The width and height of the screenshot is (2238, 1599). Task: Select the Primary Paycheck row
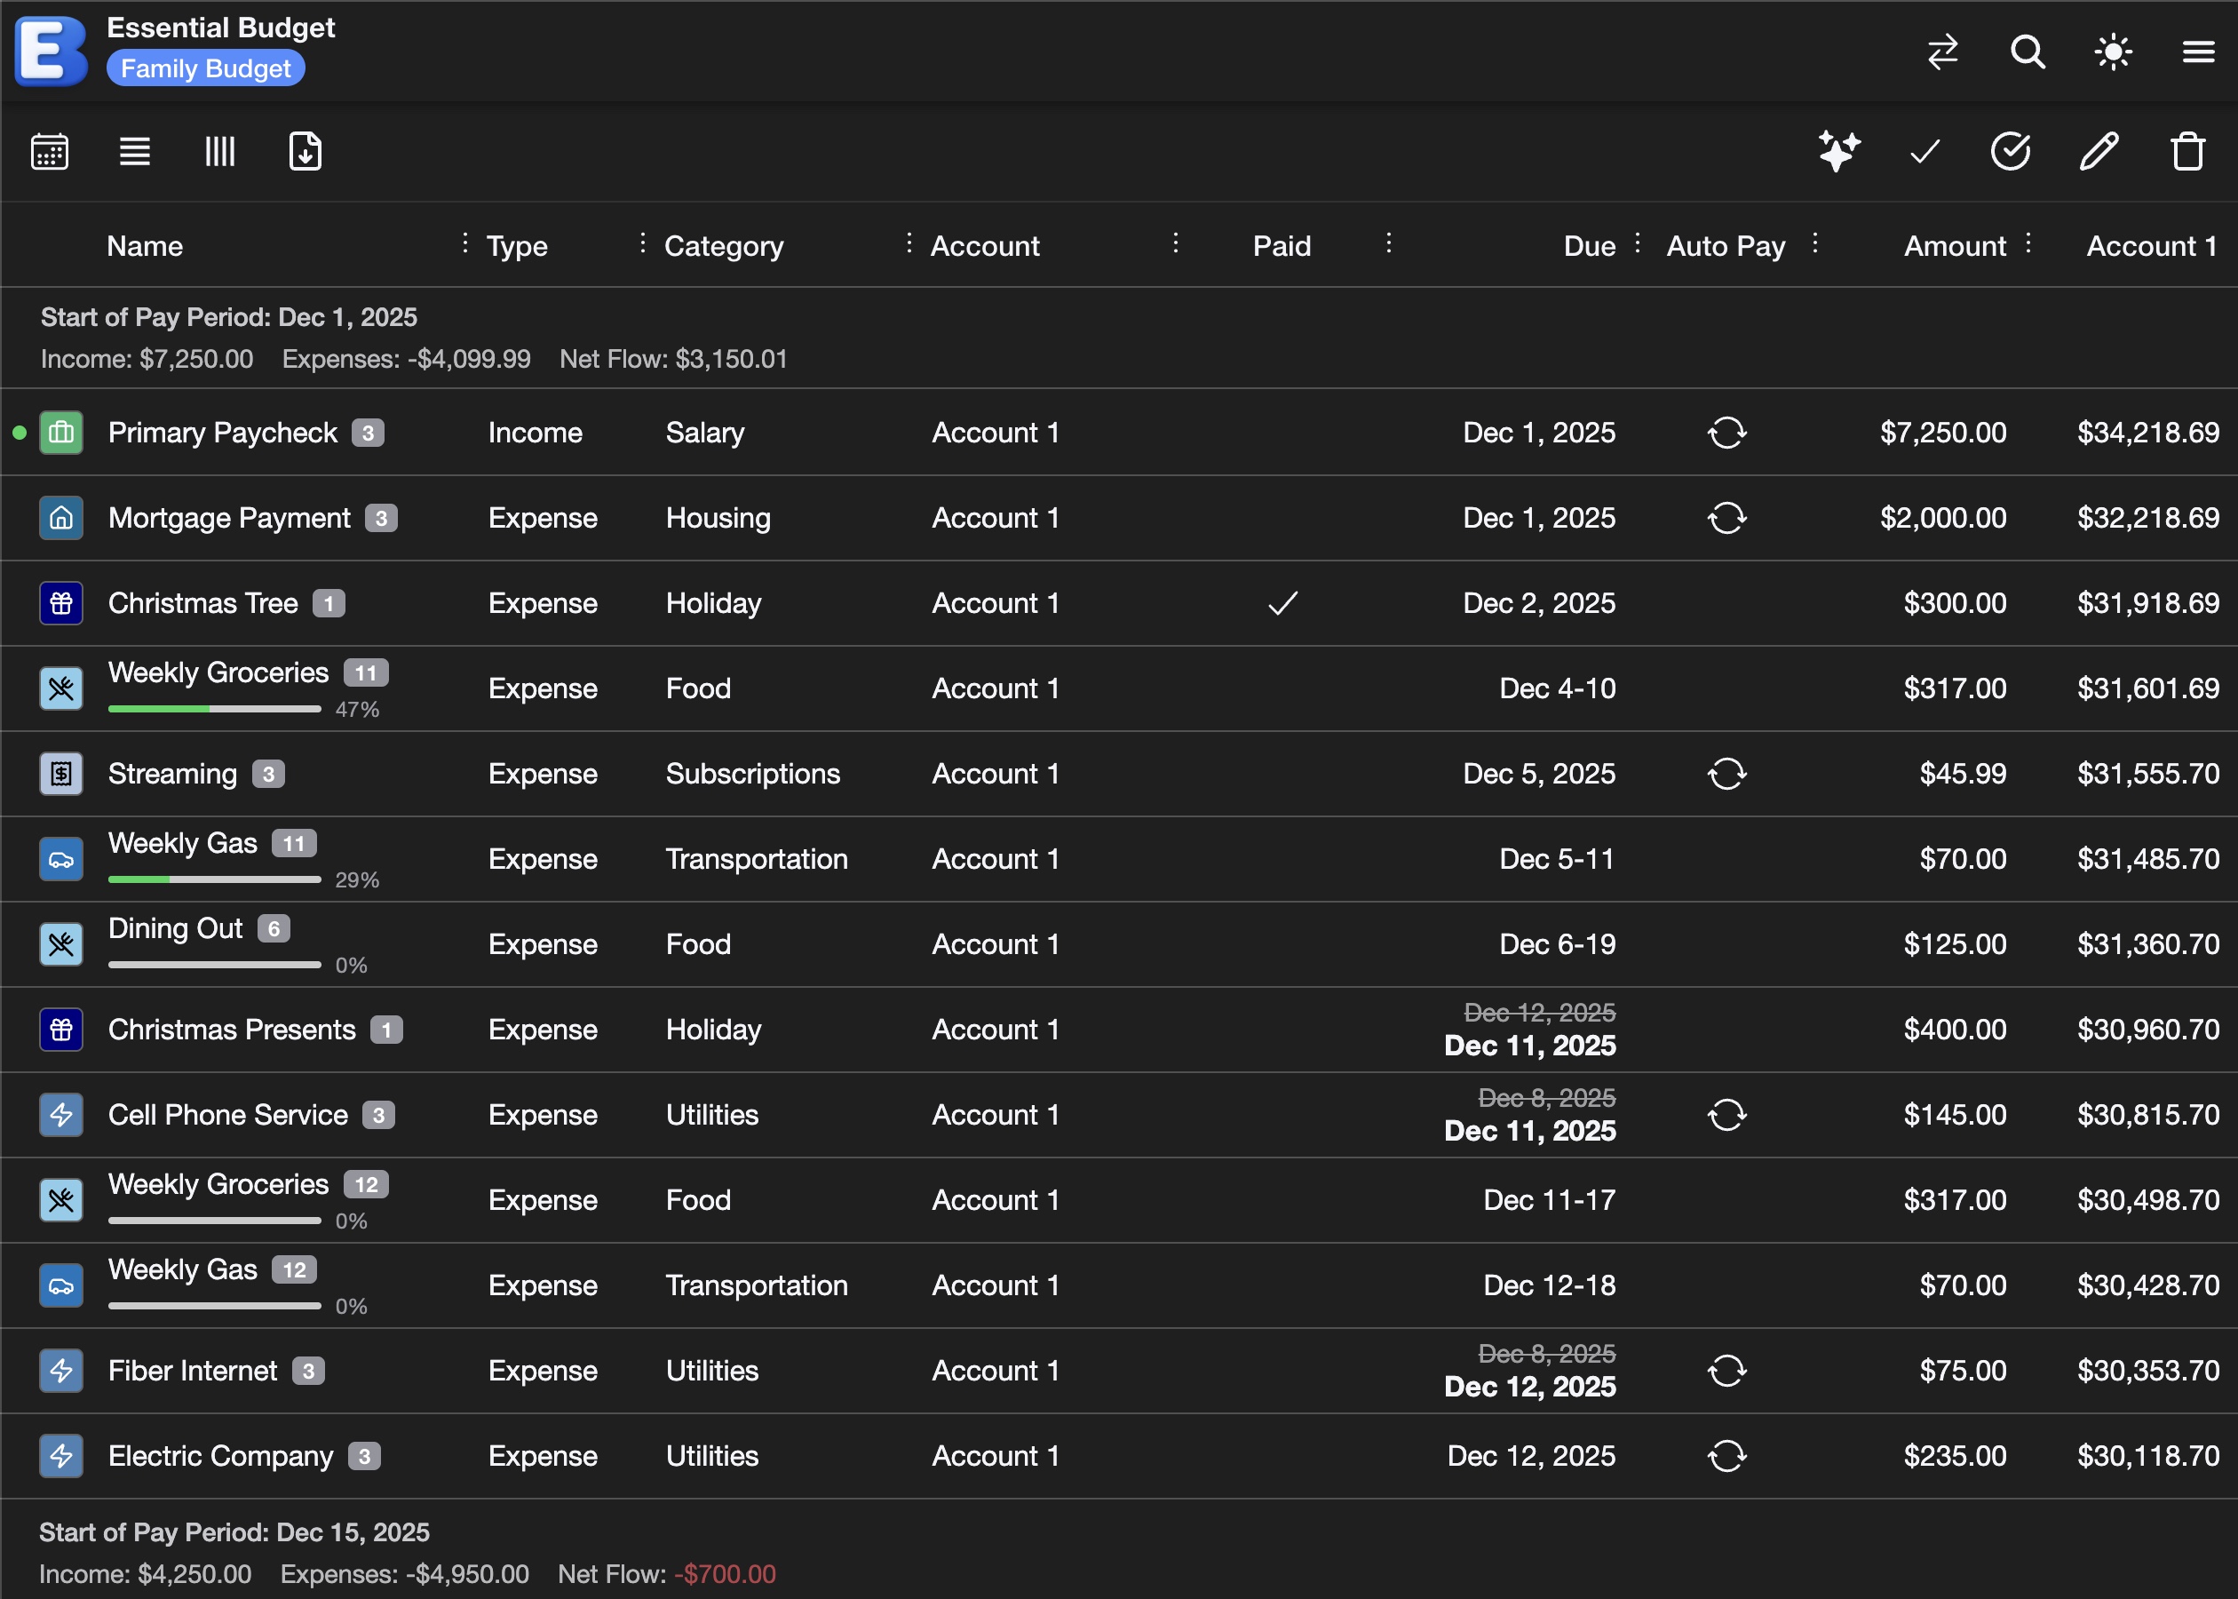pos(224,434)
